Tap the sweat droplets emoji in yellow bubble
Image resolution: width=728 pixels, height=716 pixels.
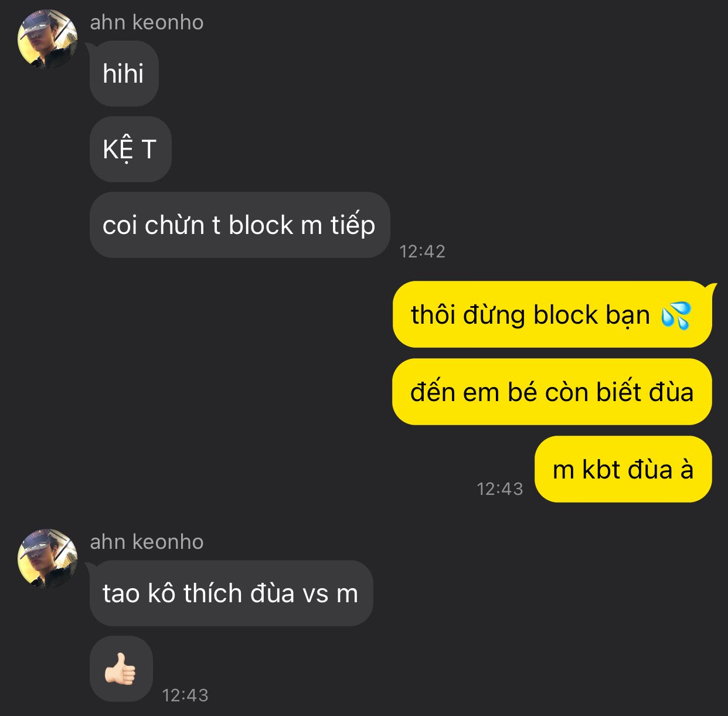coord(676,315)
